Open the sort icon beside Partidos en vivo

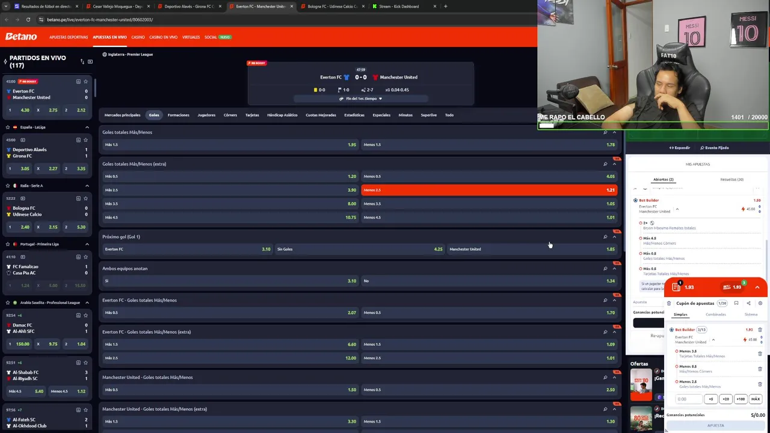point(82,61)
